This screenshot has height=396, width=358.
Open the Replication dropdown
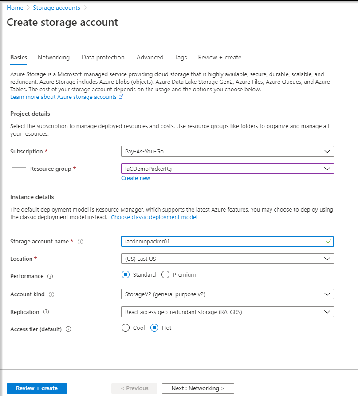[x=228, y=312]
